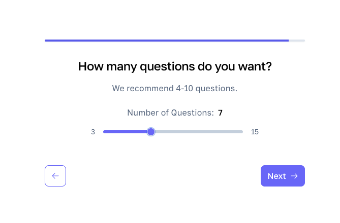Click the word 'want?' in the heading

255,66
